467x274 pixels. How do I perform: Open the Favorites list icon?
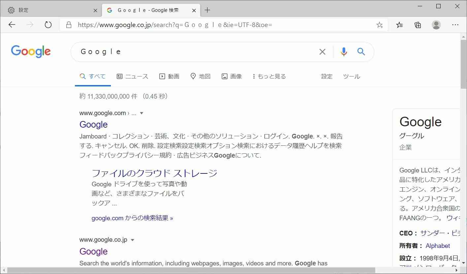point(399,25)
